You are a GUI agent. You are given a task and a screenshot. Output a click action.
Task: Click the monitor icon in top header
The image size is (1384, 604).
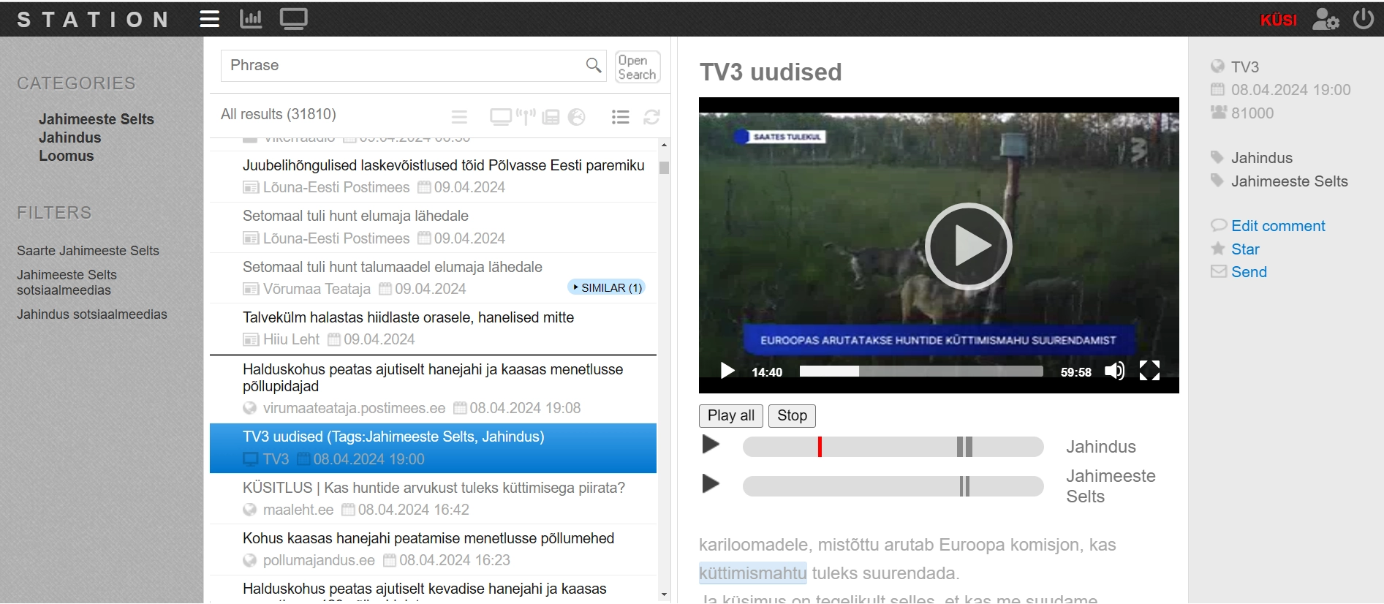293,19
